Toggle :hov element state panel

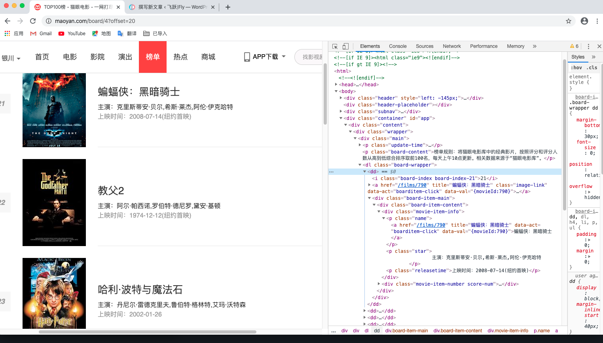(x=577, y=68)
